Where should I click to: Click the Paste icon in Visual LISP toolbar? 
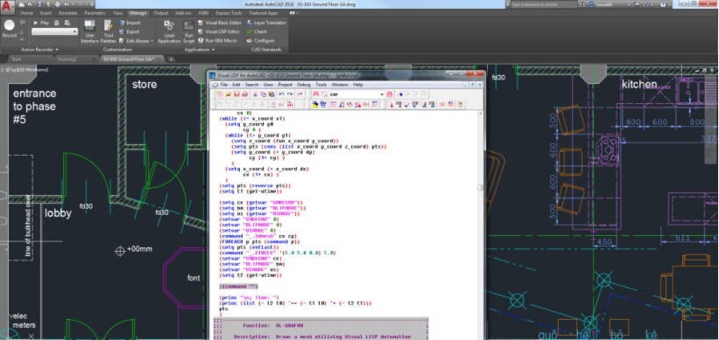point(271,94)
